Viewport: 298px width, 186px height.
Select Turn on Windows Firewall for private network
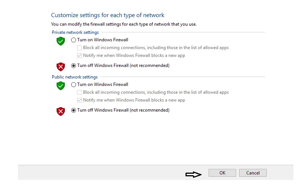[x=73, y=40]
